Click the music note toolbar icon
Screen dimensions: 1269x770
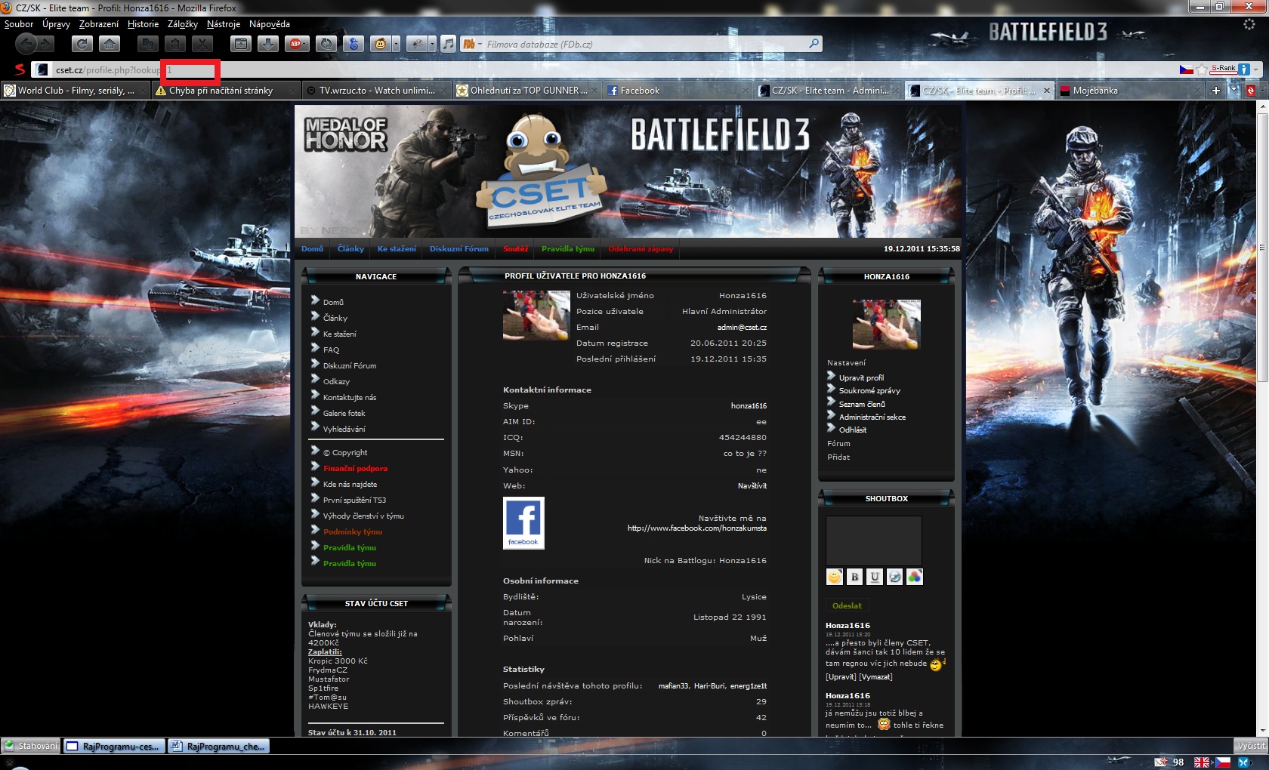pyautogui.click(x=448, y=44)
